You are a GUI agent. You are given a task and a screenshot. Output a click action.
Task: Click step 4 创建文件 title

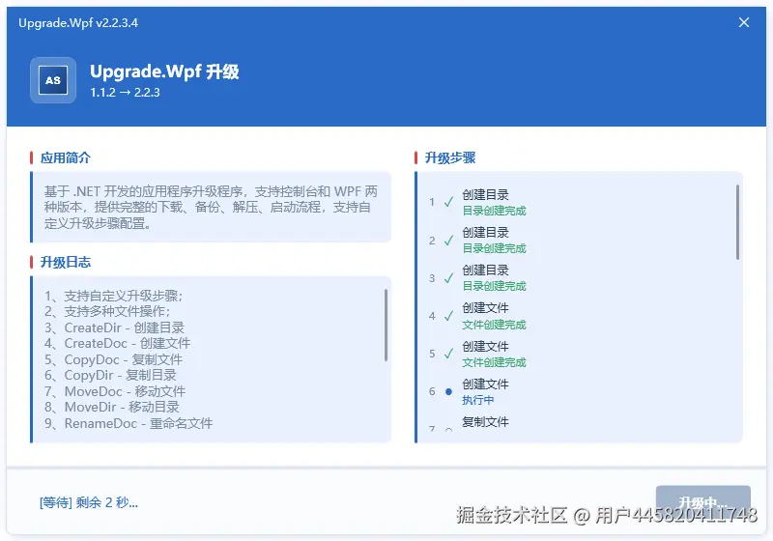coord(485,308)
